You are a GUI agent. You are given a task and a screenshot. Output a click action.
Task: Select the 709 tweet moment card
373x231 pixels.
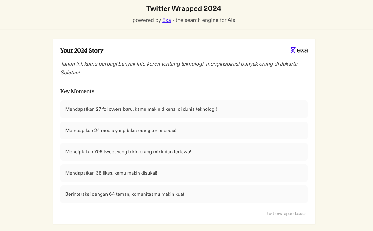click(x=184, y=151)
